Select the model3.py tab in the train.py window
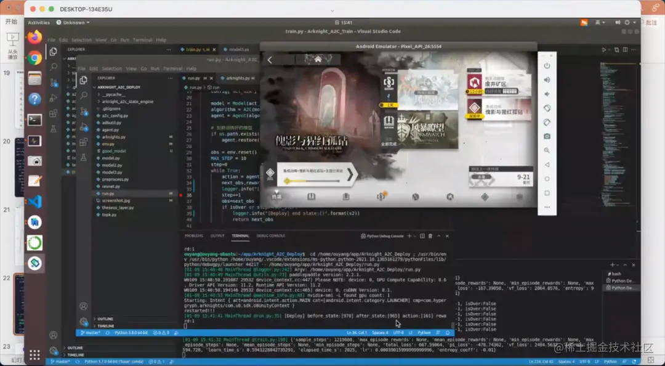Image resolution: width=665 pixels, height=366 pixels. [236, 50]
